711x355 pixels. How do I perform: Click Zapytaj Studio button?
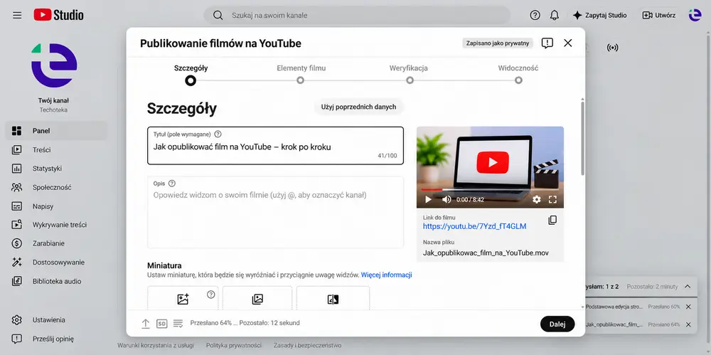pyautogui.click(x=599, y=16)
